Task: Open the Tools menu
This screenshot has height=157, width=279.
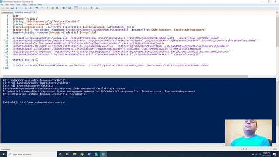Action: [x=18, y=5]
